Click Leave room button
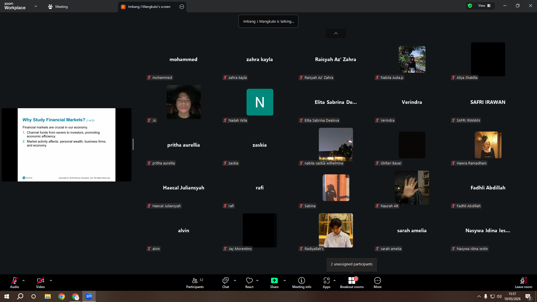 pyautogui.click(x=523, y=282)
